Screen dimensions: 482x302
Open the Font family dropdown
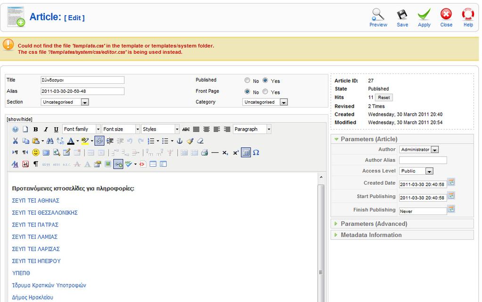click(82, 129)
